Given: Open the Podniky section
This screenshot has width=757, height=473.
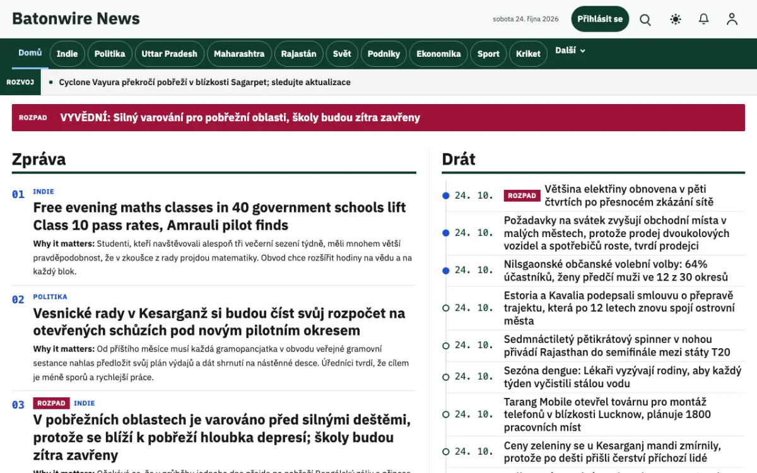Looking at the screenshot, I should coord(384,54).
